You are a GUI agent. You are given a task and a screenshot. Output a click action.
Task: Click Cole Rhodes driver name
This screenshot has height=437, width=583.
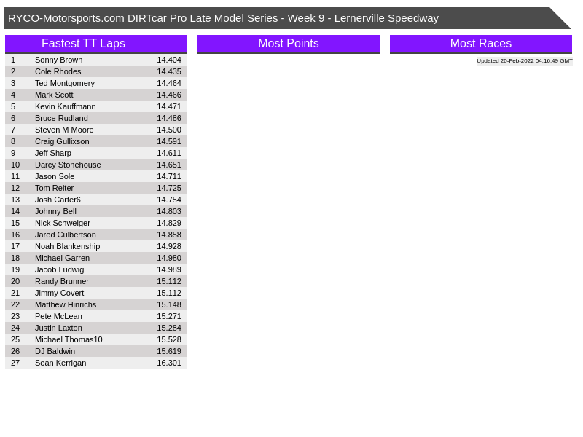click(x=58, y=71)
